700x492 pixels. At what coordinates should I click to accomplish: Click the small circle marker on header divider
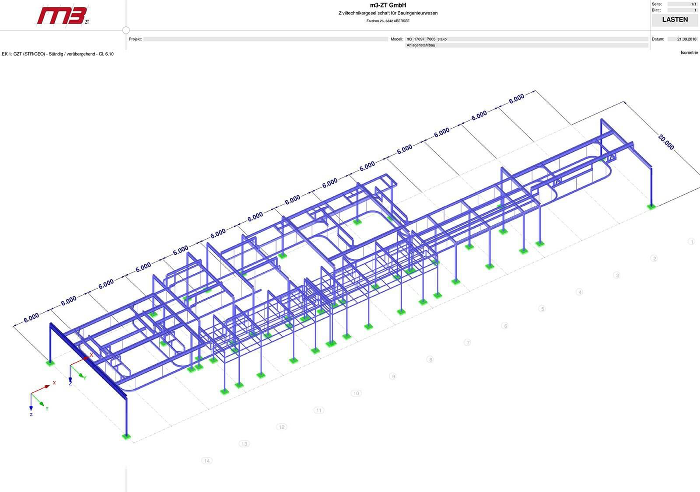pyautogui.click(x=126, y=30)
